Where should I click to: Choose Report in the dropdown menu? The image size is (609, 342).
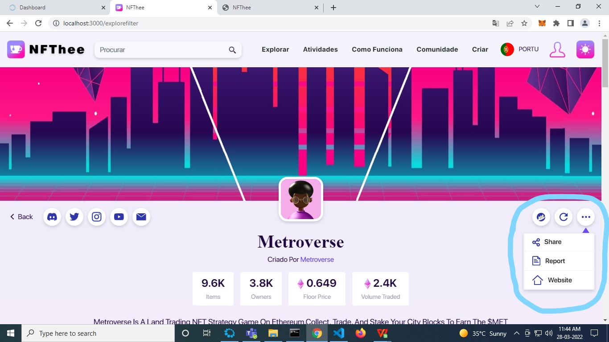click(x=555, y=261)
